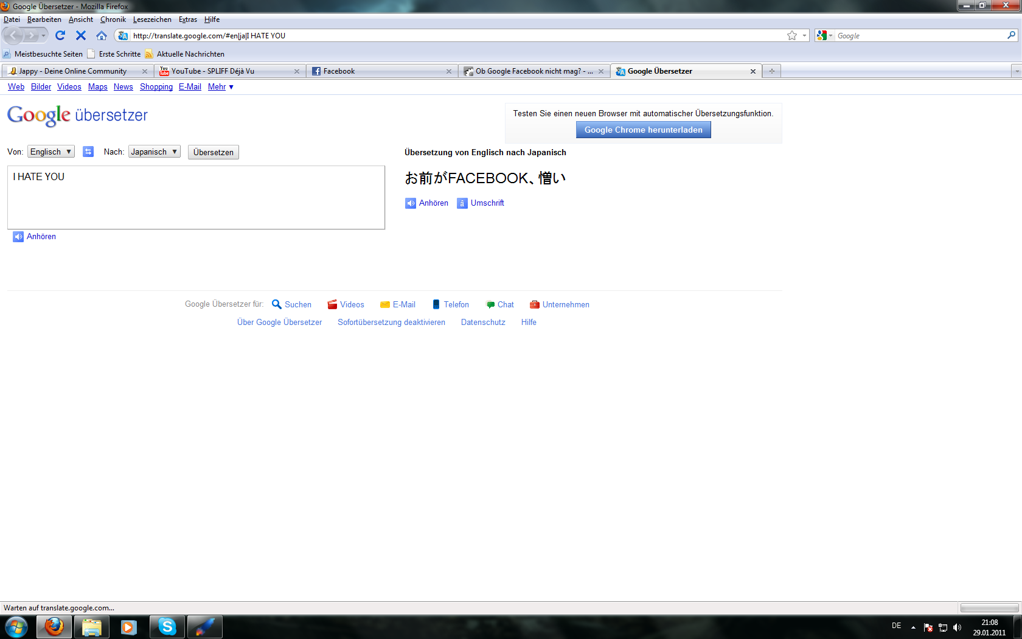The image size is (1022, 639).
Task: Open the Englisch source language dropdown
Action: click(51, 152)
